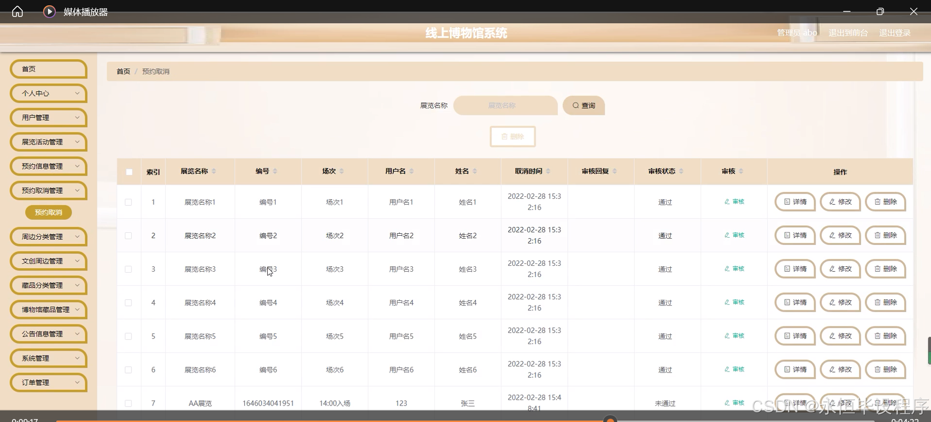Toggle the select-all header checkbox
This screenshot has height=422, width=931.
[x=129, y=172]
